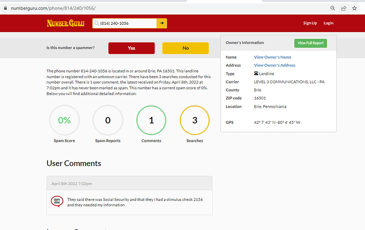Click the NumberGuru logo
Image resolution: width=365 pixels, height=230 pixels.
click(x=65, y=23)
